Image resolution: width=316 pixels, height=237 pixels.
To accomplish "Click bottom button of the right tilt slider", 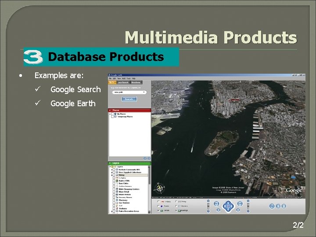I will coord(248,211).
